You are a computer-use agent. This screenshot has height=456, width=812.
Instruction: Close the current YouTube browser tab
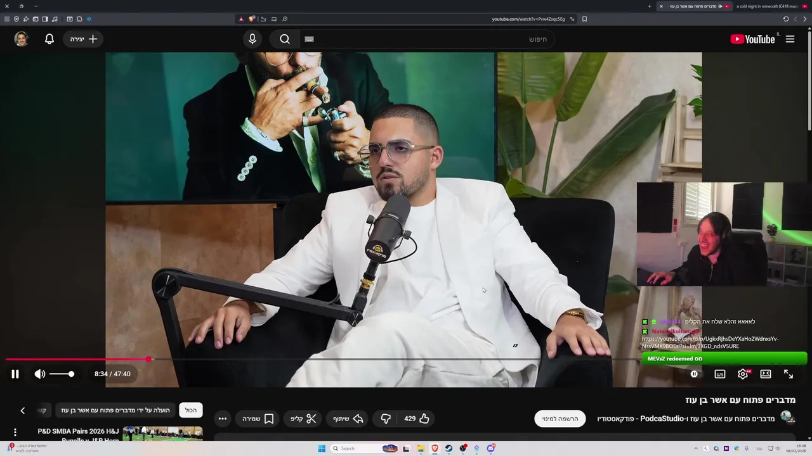[x=661, y=6]
